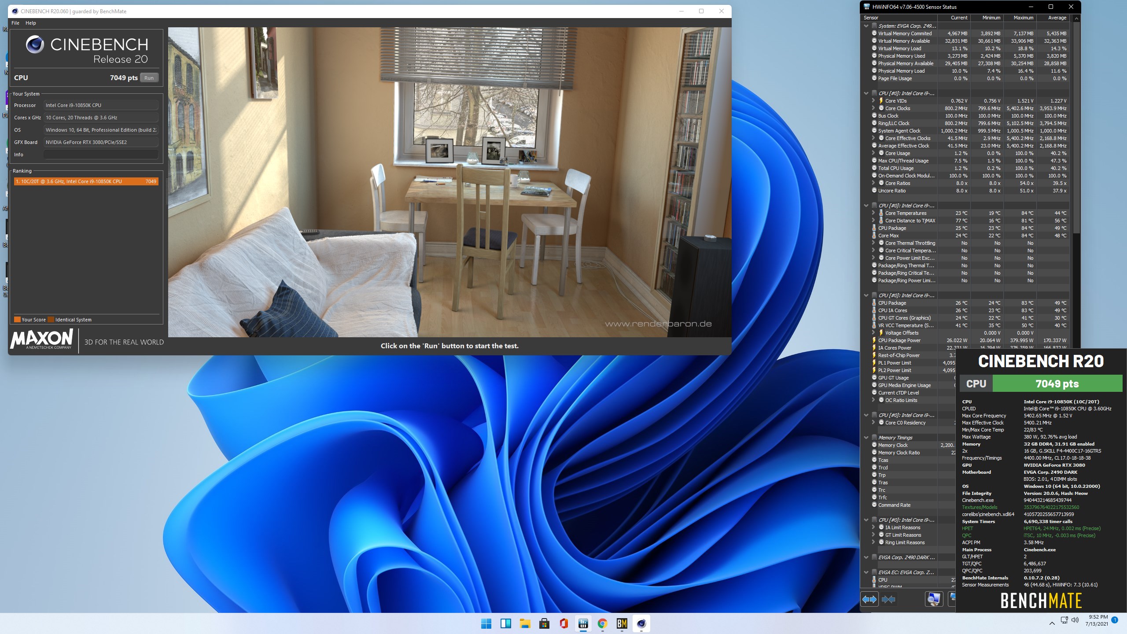Viewport: 1127px width, 634px height.
Task: Expand the Core Effective Clocks row
Action: click(x=873, y=138)
